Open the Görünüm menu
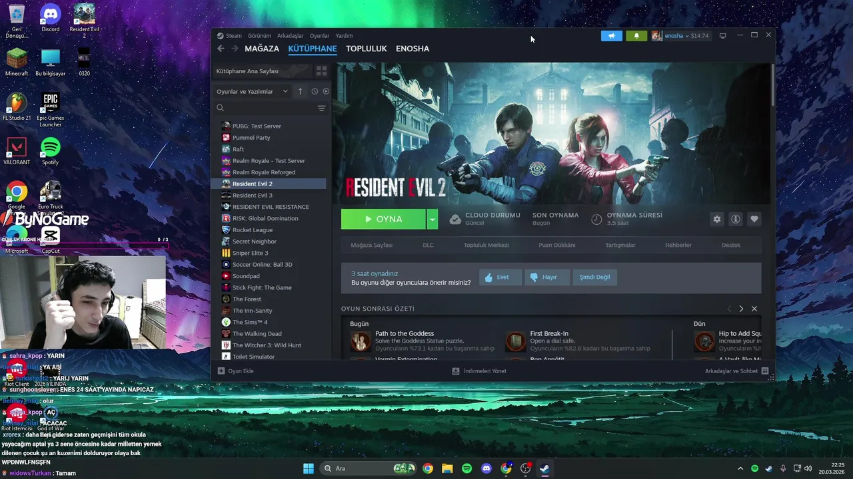The width and height of the screenshot is (853, 479). click(x=259, y=36)
